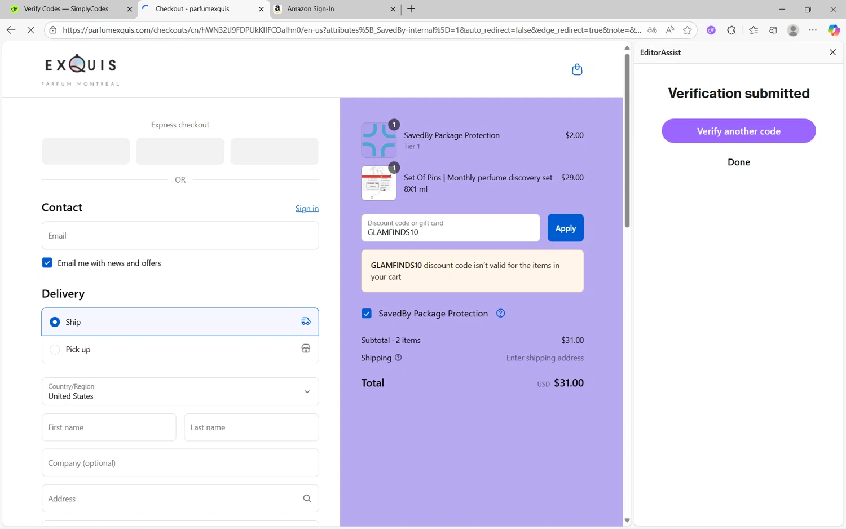Viewport: 846px width, 529px height.
Task: Open favorites list icon
Action: tap(754, 30)
